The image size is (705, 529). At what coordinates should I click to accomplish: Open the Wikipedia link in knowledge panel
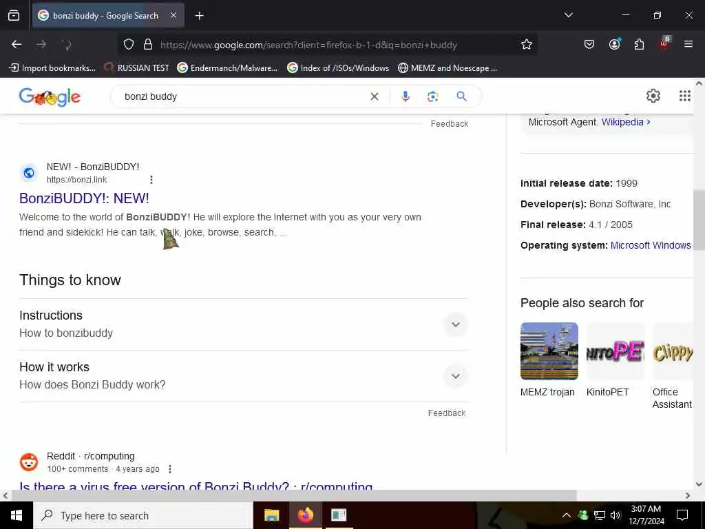[x=625, y=122]
